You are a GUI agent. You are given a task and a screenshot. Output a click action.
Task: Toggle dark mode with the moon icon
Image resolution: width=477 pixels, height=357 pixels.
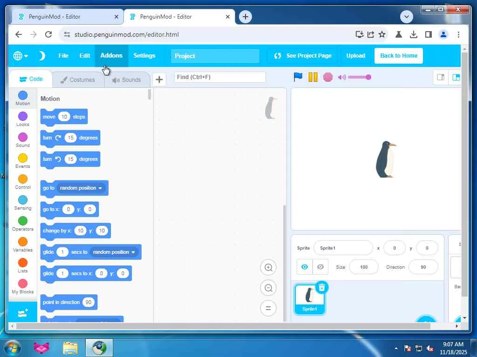pos(41,56)
